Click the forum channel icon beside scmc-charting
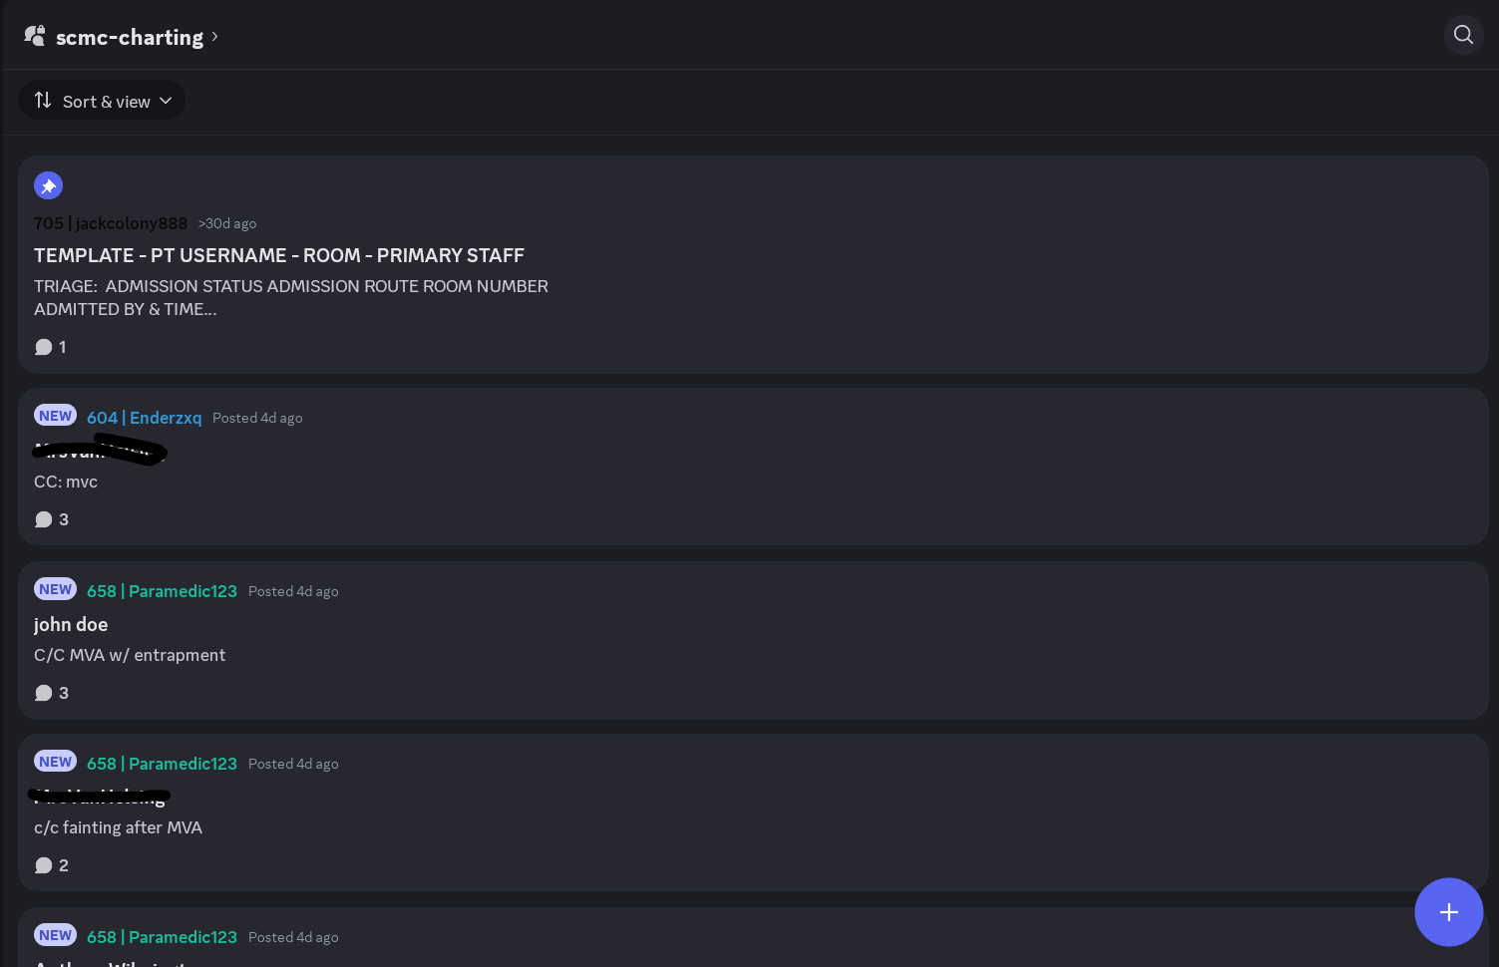 (x=35, y=36)
